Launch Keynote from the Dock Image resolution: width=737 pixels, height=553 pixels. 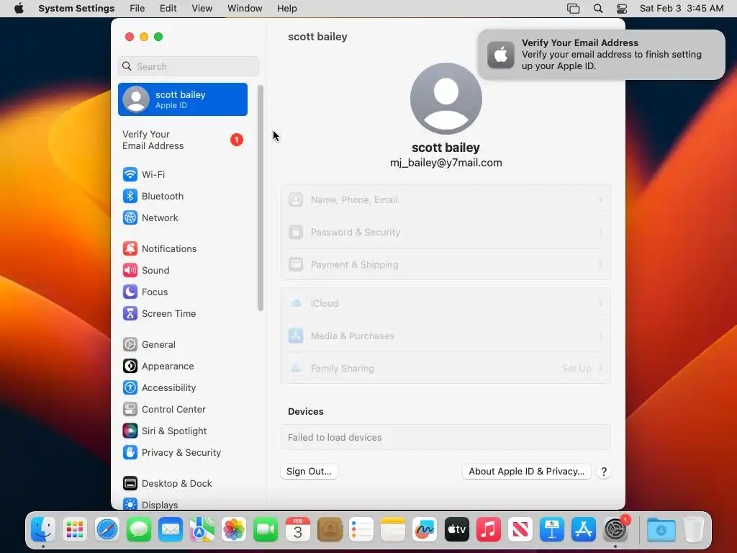pos(552,529)
